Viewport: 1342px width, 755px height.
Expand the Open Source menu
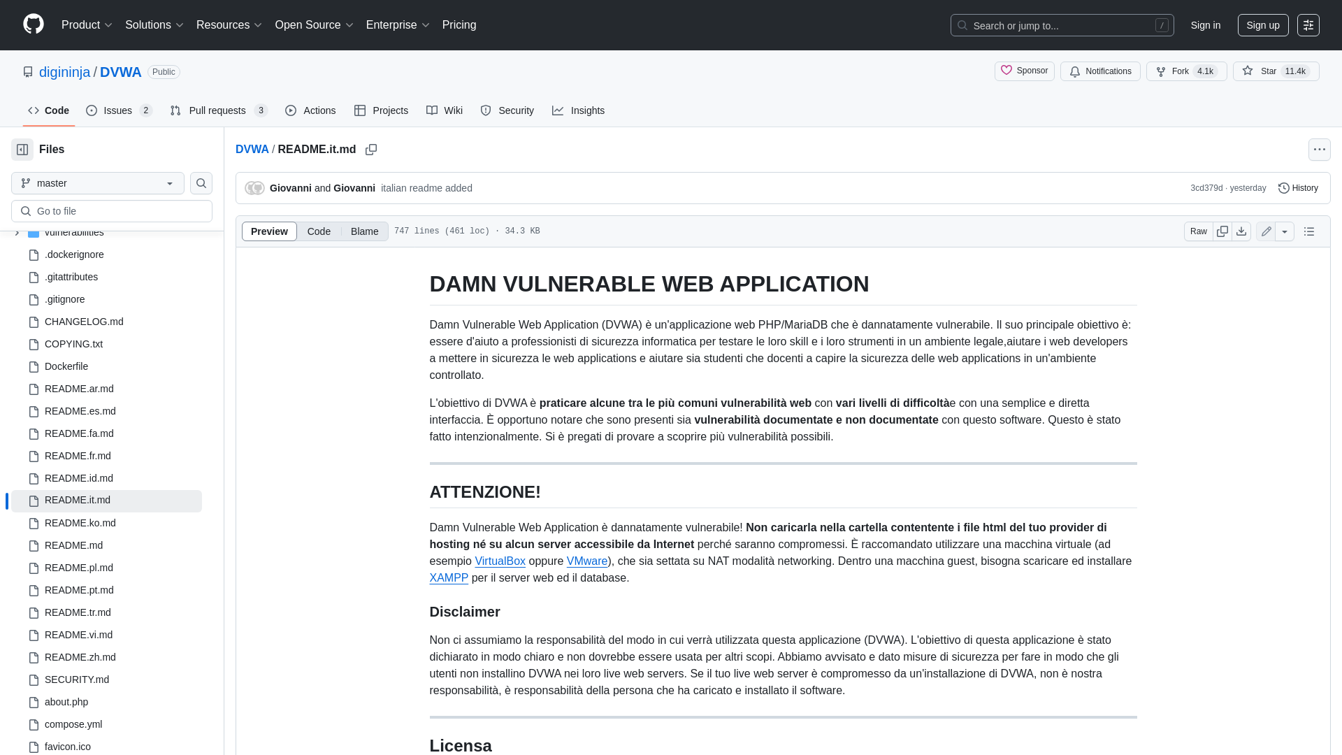315,25
